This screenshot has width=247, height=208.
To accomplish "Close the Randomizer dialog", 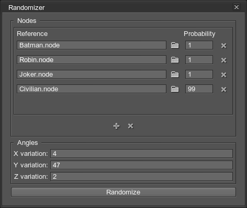I will (237, 7).
